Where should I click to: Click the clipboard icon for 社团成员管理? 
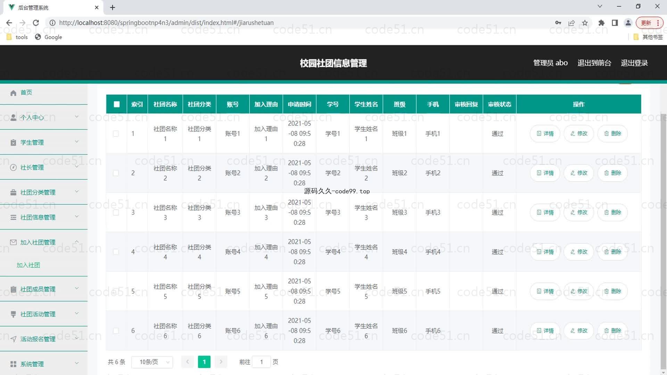coord(13,289)
